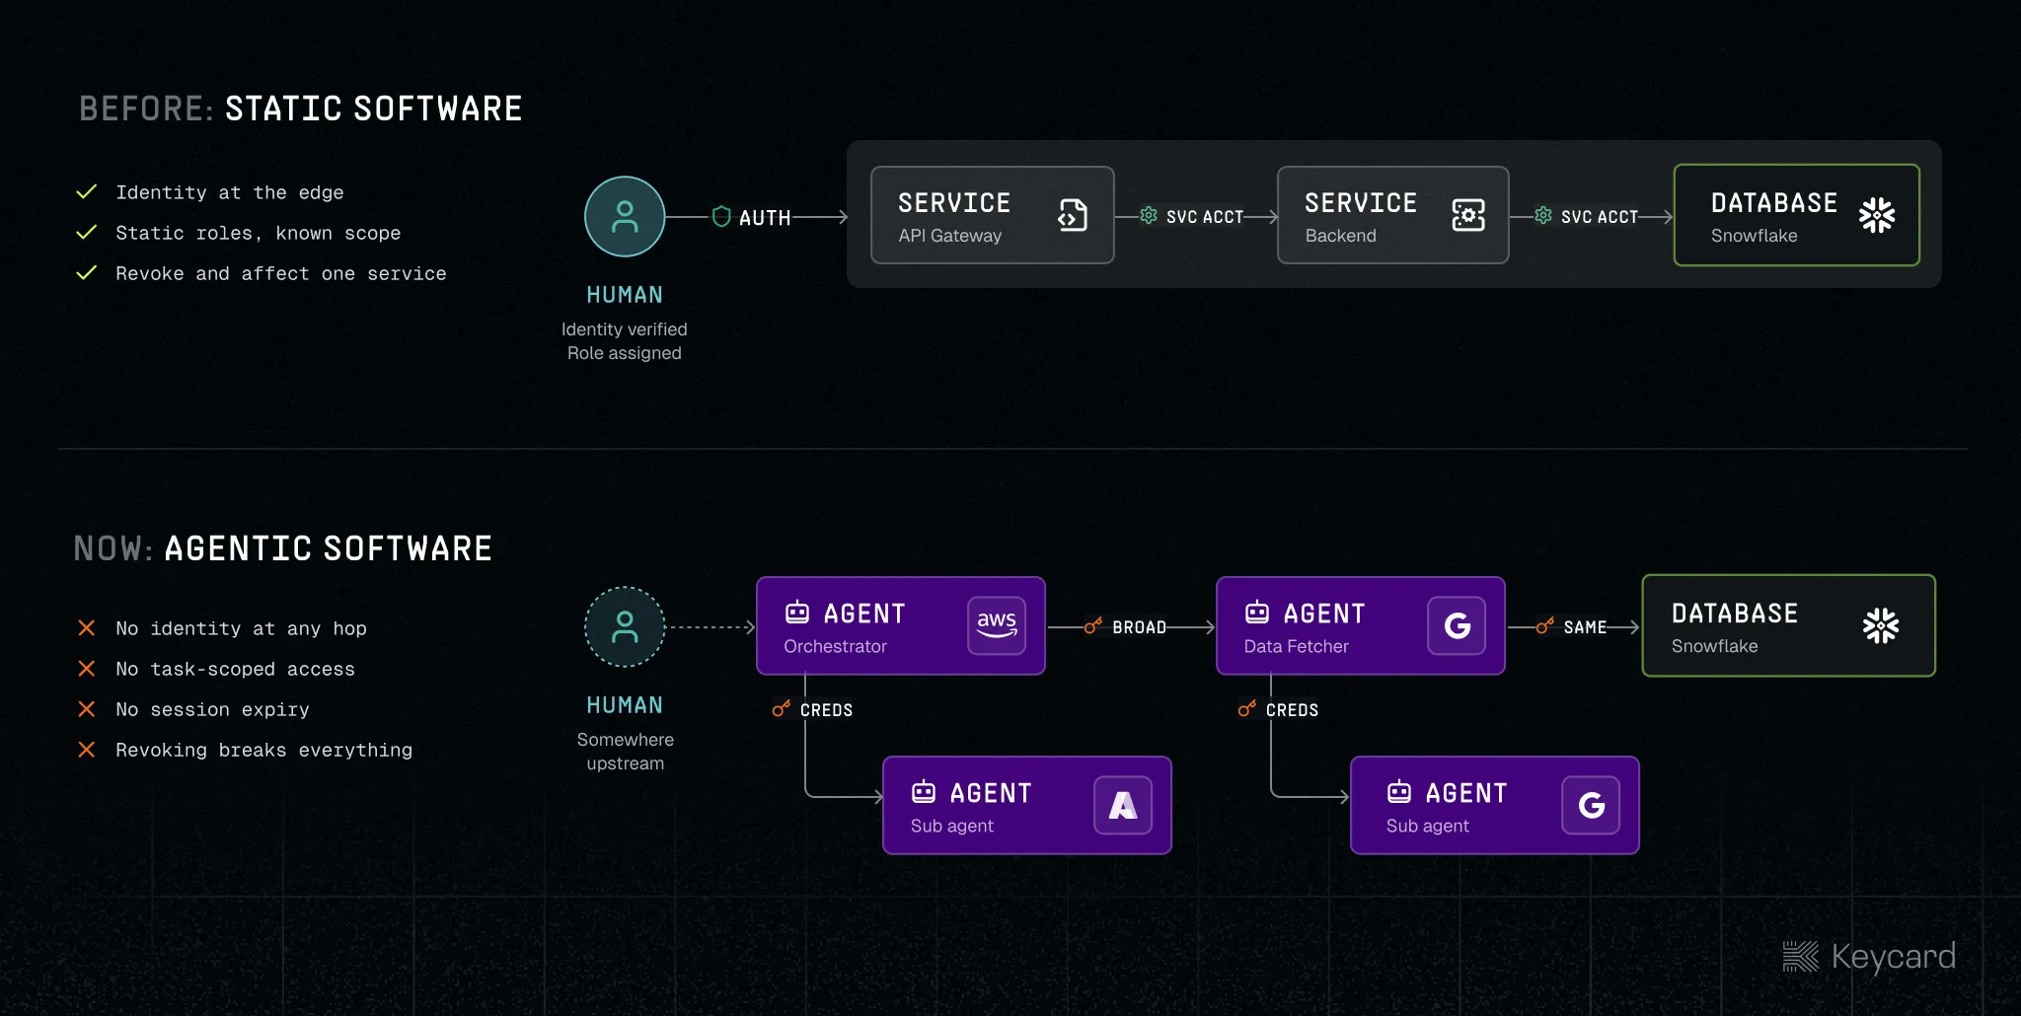Screen dimensions: 2021x1016
Task: Click the AUTH label after the human
Action: pyautogui.click(x=765, y=218)
